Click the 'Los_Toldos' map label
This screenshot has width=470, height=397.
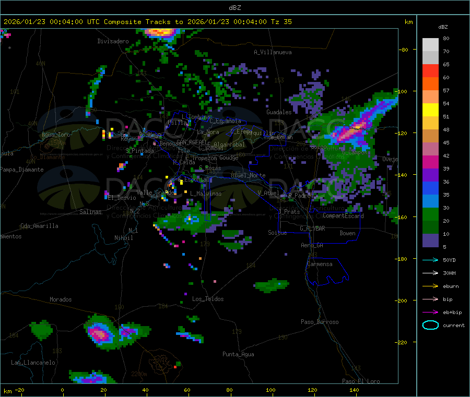coord(208,299)
